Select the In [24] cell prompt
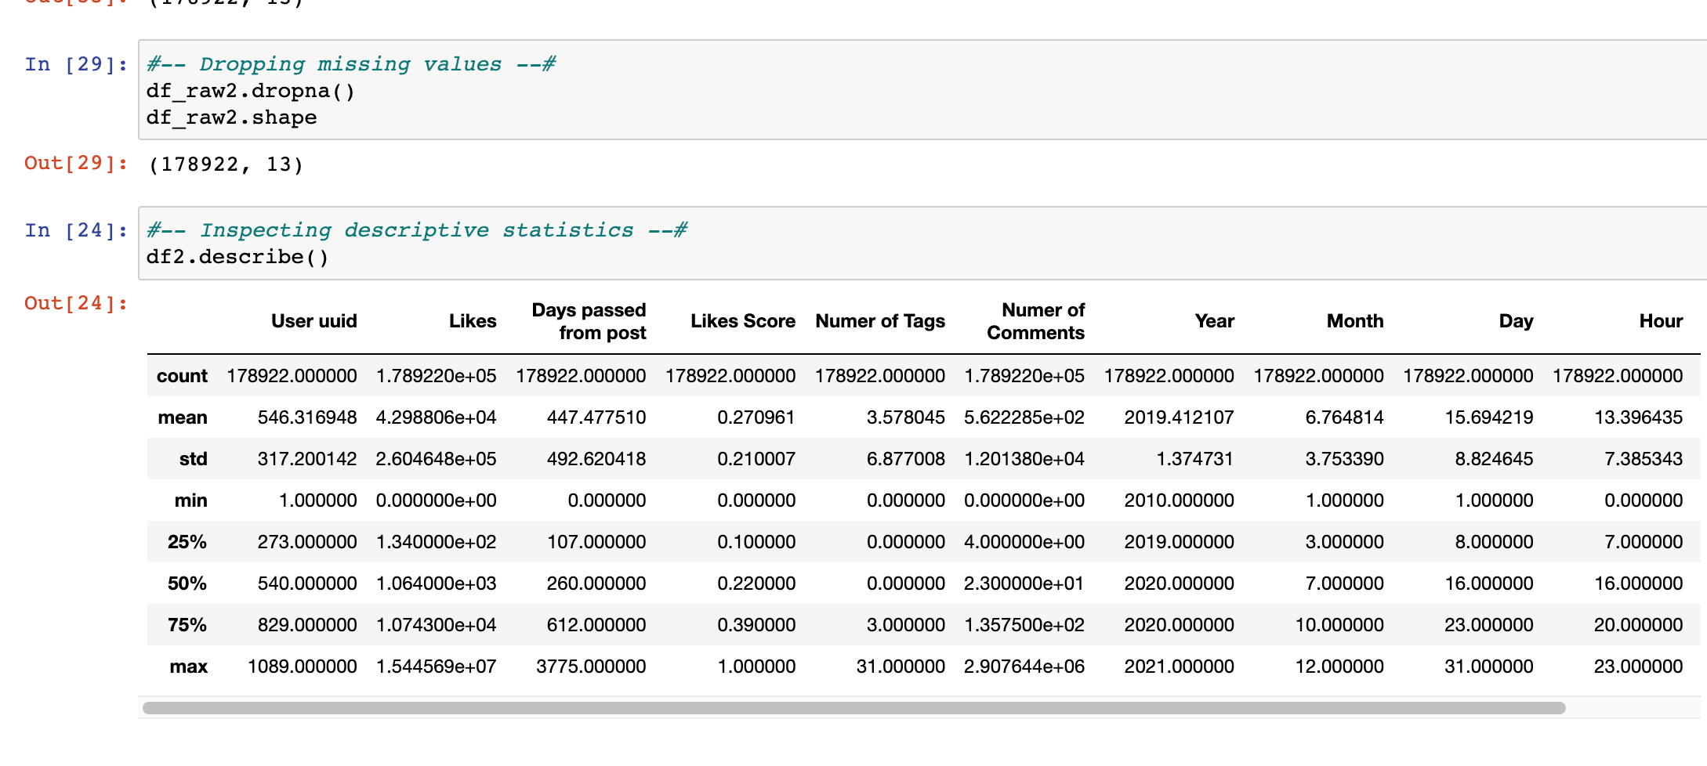The image size is (1707, 766). tap(76, 230)
